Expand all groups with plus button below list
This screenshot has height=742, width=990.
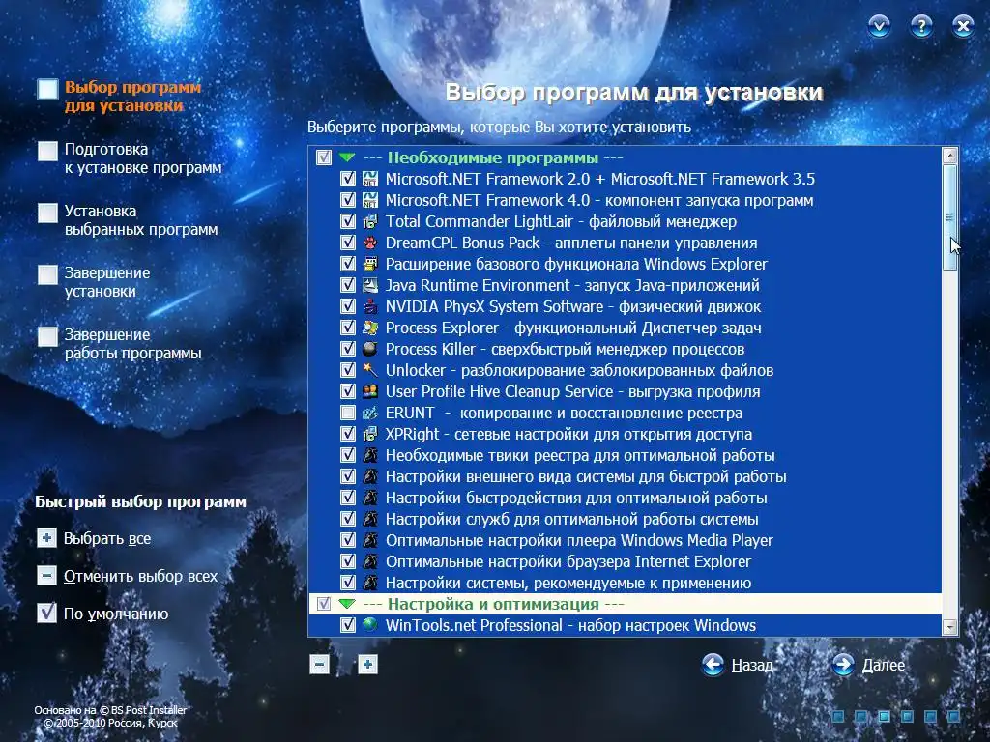click(367, 664)
